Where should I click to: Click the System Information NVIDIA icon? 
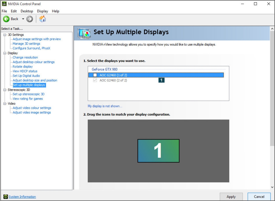pos(6,197)
